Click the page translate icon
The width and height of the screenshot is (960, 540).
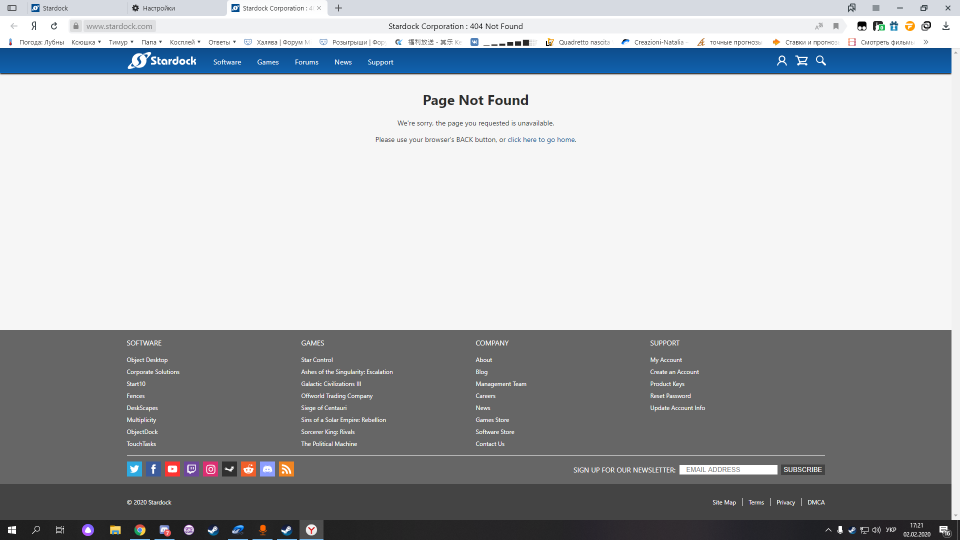(819, 26)
